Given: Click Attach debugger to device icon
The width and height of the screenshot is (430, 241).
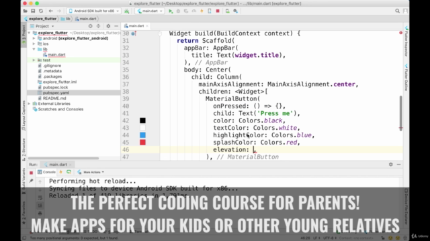Looking at the screenshot, I should [210, 11].
